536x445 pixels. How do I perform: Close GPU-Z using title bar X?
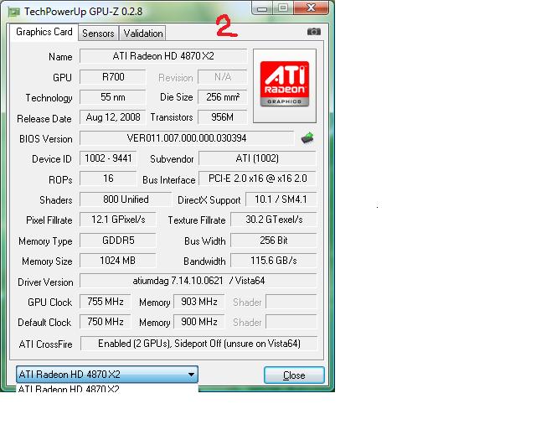311,8
